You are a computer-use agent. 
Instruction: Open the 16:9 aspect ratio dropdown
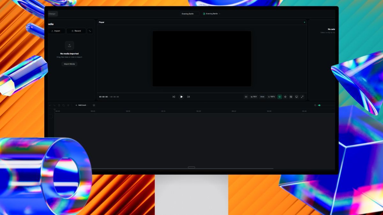pos(254,97)
